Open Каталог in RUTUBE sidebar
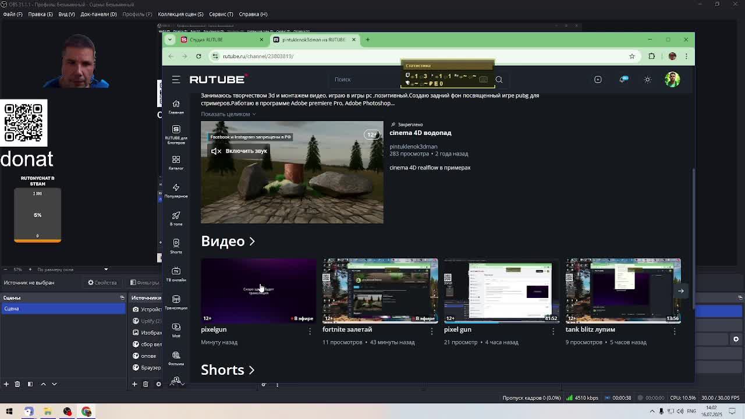745x419 pixels. [x=176, y=162]
